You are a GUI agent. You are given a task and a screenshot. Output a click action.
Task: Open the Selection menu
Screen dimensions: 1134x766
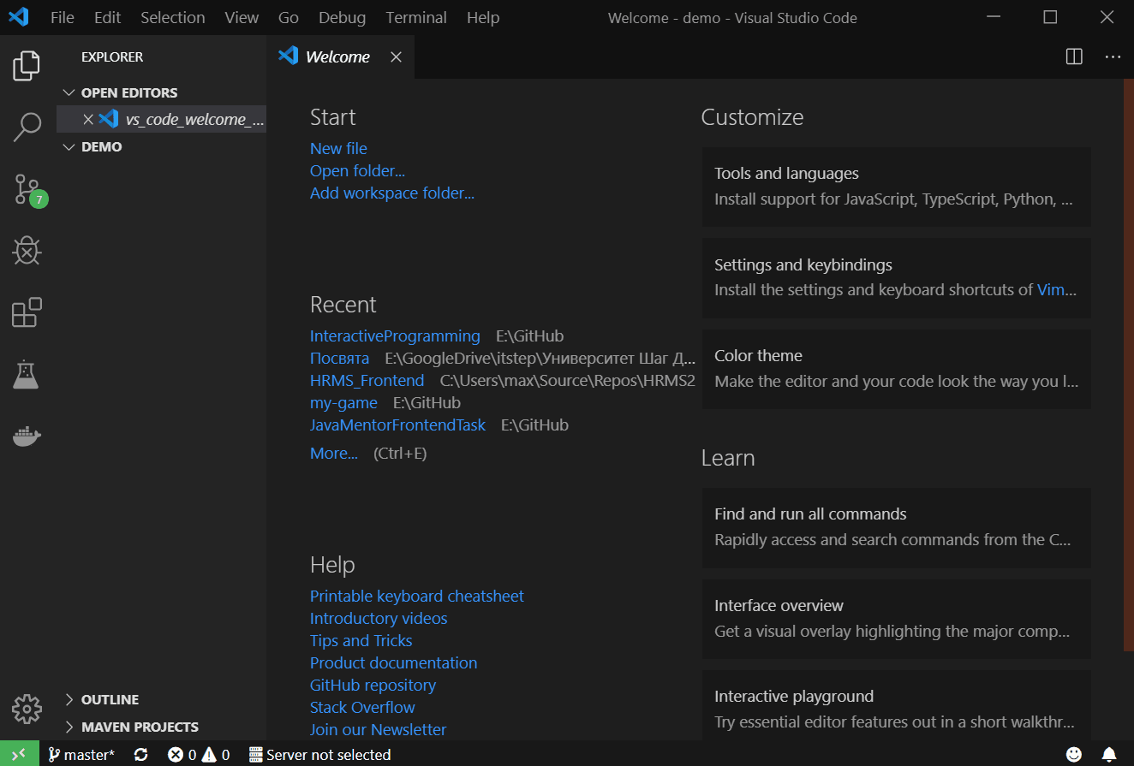click(172, 17)
